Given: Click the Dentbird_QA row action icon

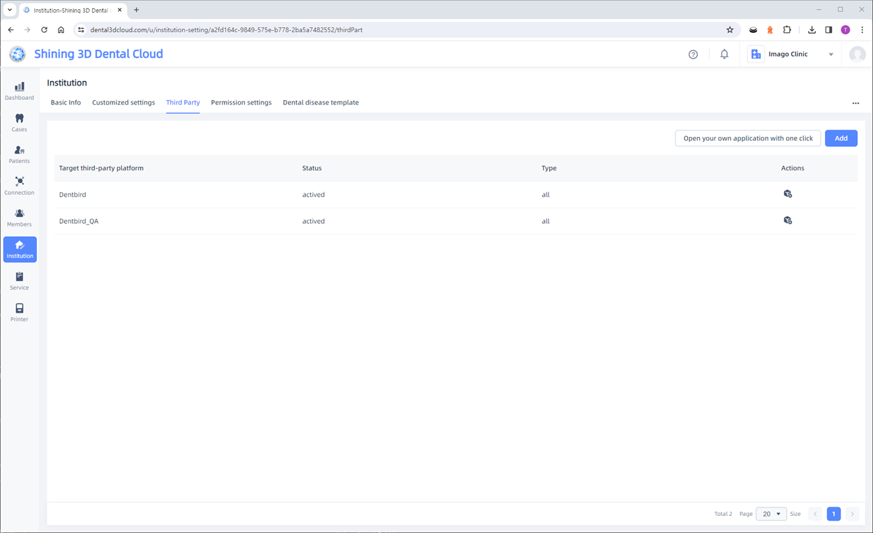Looking at the screenshot, I should (x=787, y=220).
